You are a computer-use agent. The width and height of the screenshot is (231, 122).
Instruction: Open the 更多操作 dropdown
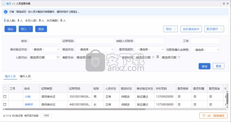point(214,29)
